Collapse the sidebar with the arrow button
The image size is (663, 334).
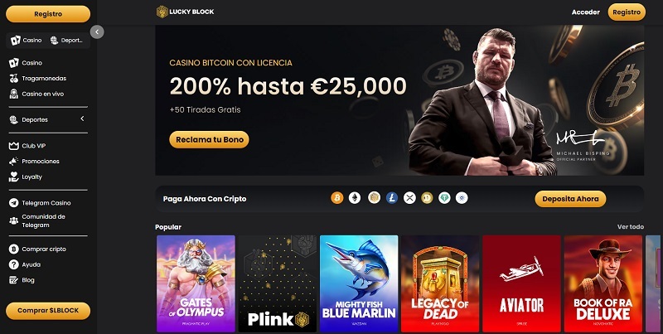pos(97,31)
